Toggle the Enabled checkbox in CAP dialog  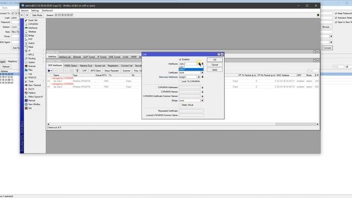180,59
